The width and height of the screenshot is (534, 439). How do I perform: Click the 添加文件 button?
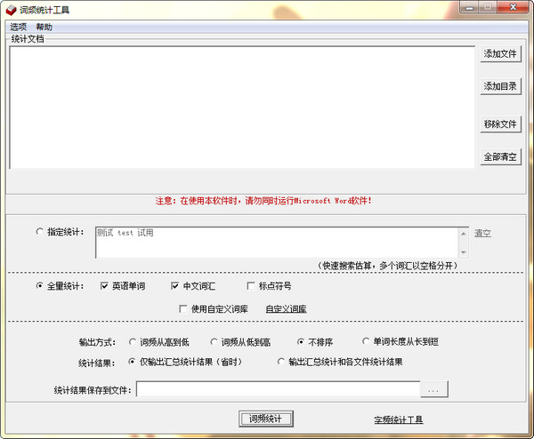(x=500, y=54)
